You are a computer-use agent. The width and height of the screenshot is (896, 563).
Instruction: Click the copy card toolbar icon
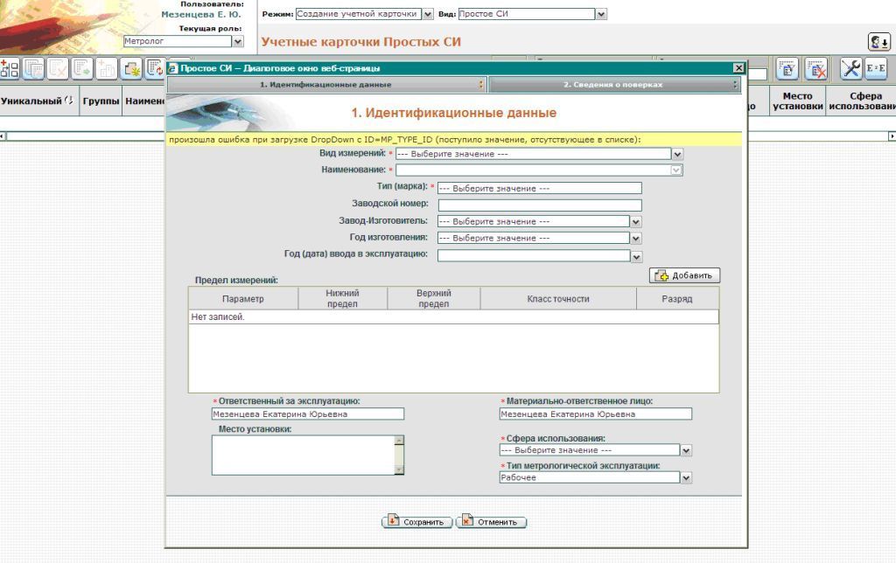(34, 68)
